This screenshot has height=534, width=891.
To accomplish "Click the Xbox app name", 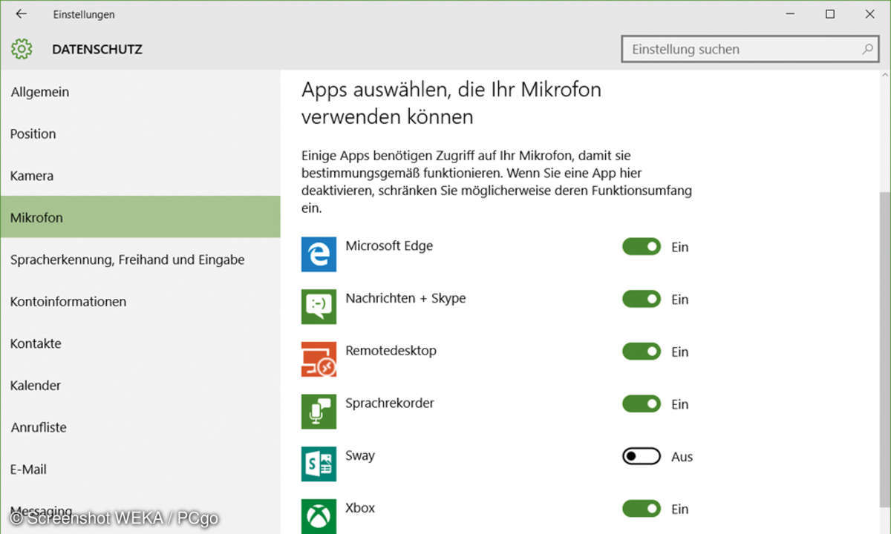I will (360, 508).
